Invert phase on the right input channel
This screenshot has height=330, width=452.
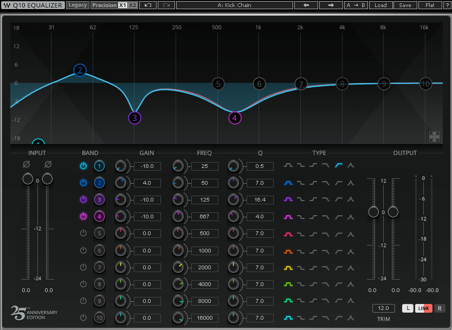48,164
